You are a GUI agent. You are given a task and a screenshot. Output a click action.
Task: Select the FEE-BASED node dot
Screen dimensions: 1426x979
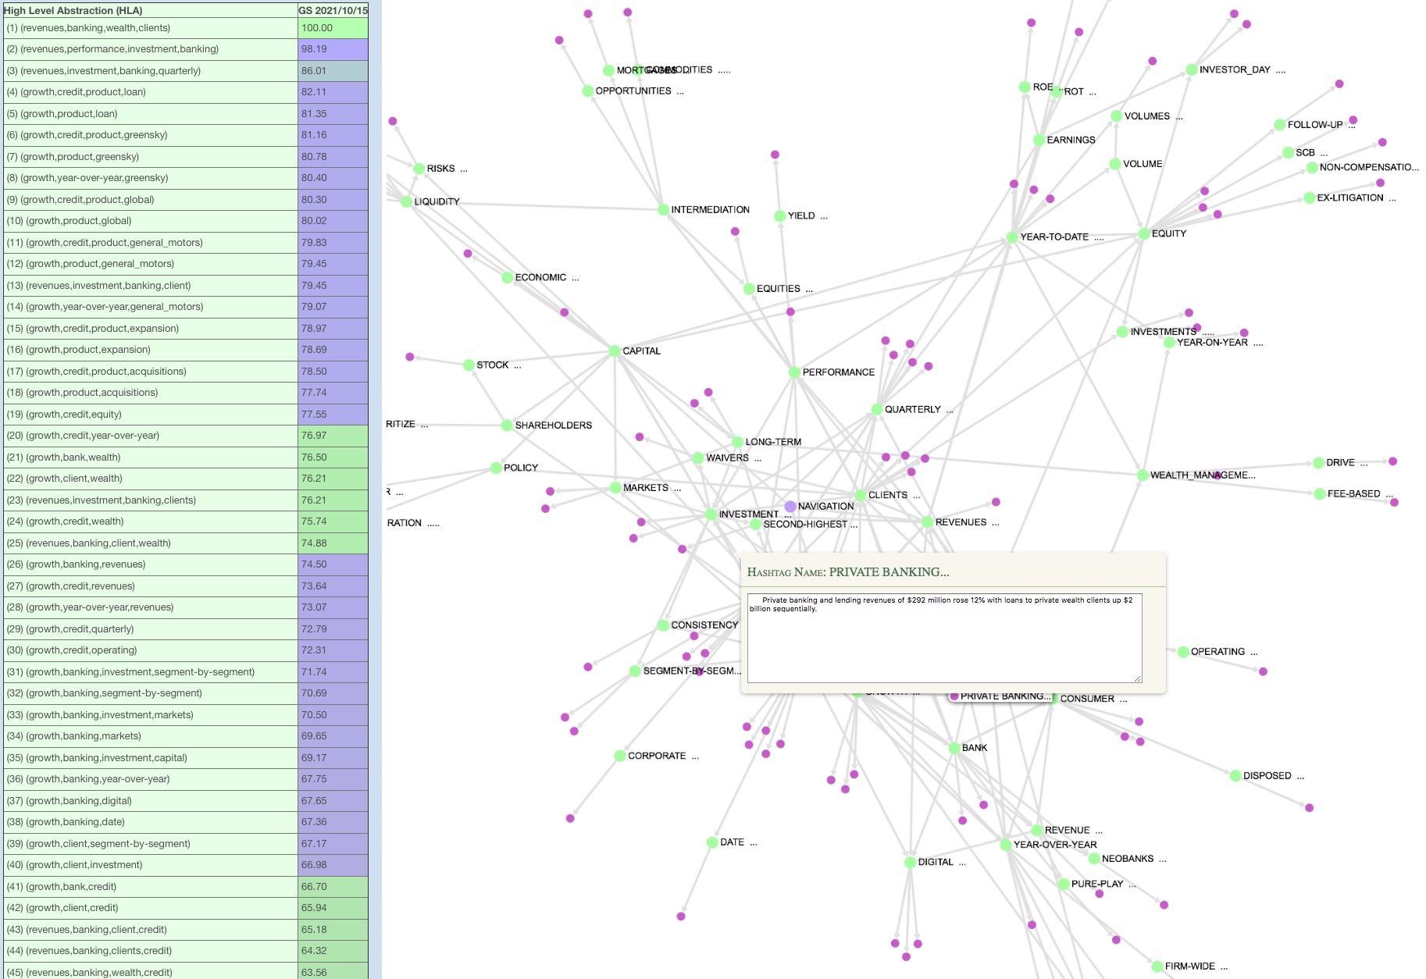pyautogui.click(x=1320, y=494)
